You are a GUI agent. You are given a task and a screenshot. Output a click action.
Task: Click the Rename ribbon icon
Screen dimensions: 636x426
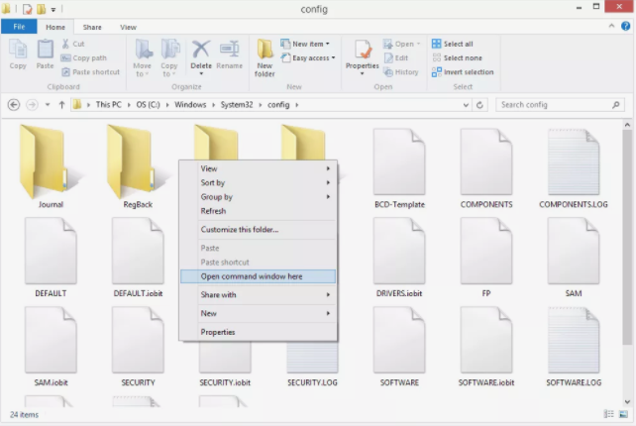coord(230,54)
